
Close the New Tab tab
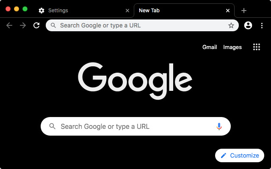click(228, 11)
